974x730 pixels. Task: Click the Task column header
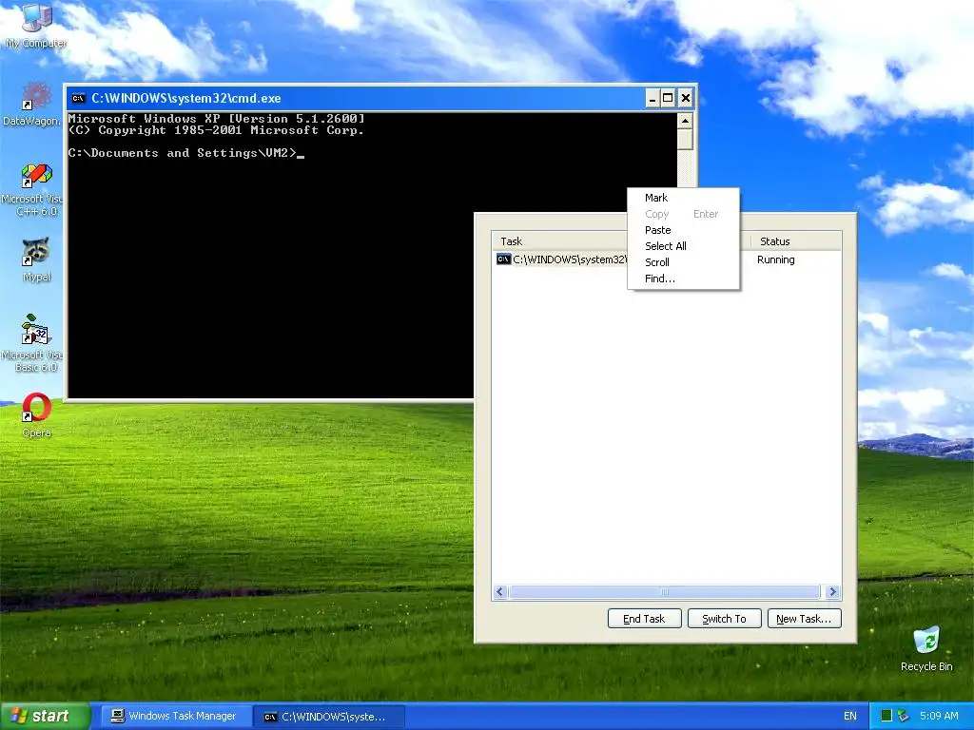tap(559, 240)
